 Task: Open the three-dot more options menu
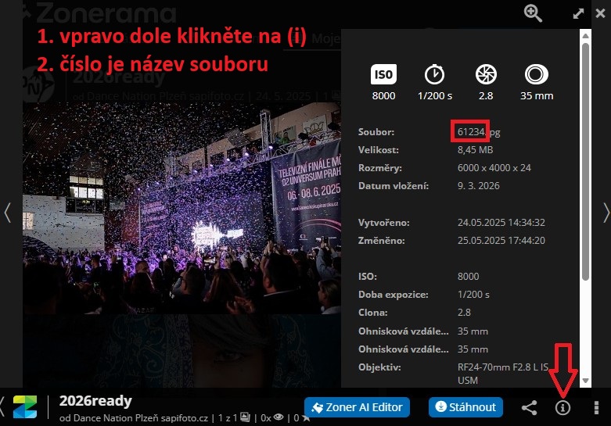[596, 408]
